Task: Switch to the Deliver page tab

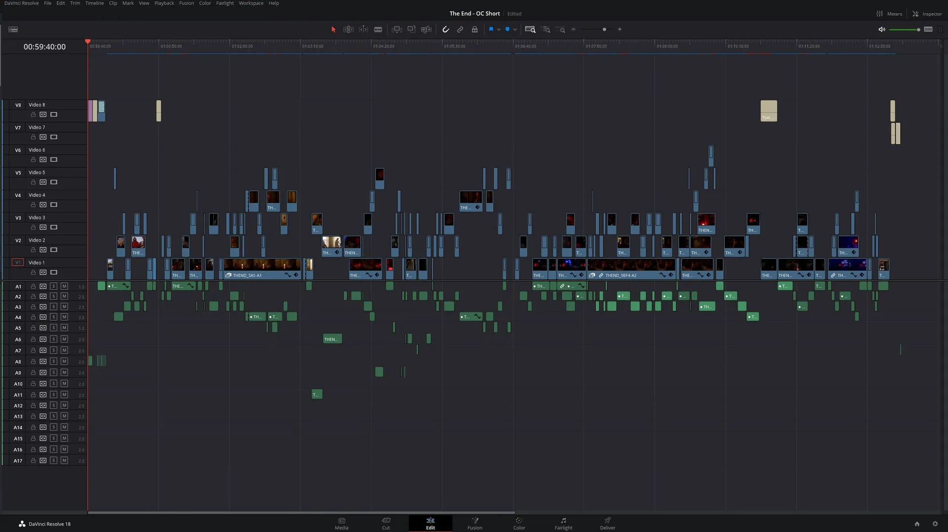Action: pyautogui.click(x=607, y=524)
